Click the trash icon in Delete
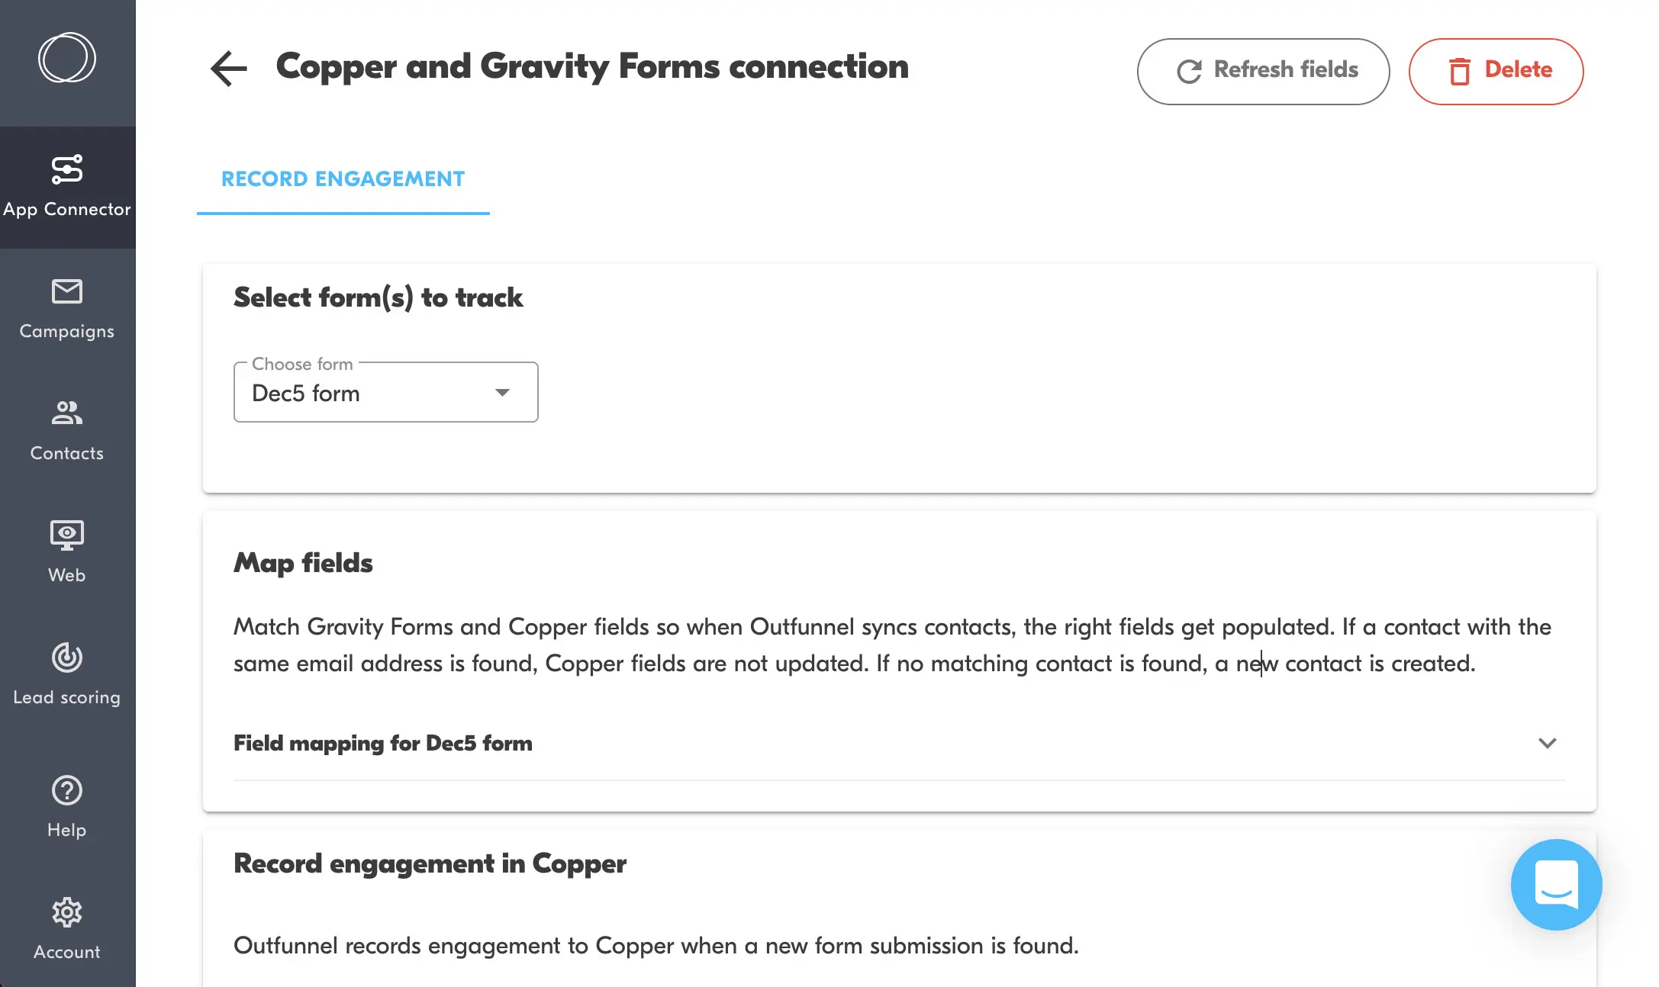Image resolution: width=1659 pixels, height=987 pixels. [1460, 72]
